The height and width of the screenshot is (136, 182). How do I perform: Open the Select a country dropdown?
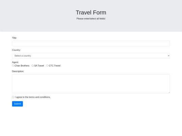(x=91, y=56)
